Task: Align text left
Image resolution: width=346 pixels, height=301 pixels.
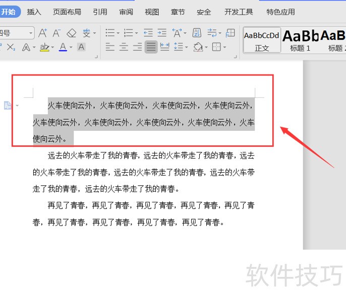Action: click(110, 47)
